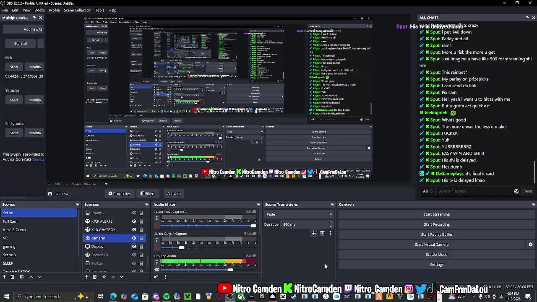Open Advanced Audio Properties gears icon
This screenshot has height=302, width=537.
[x=156, y=277]
